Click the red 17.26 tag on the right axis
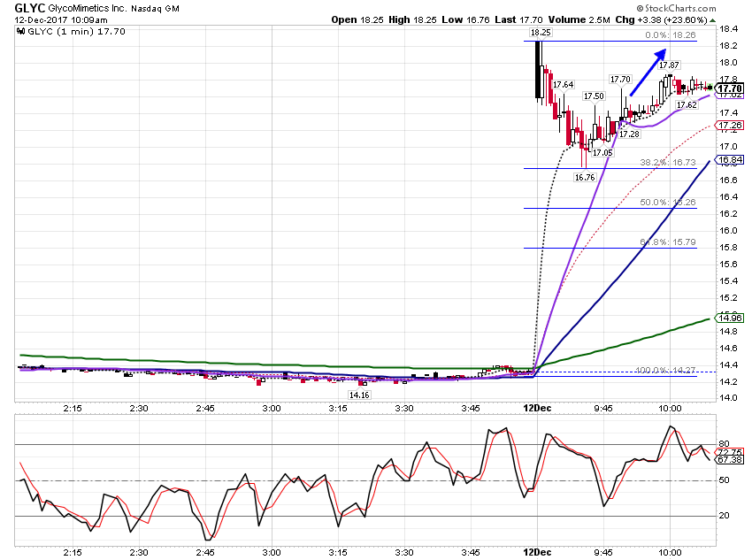 point(730,126)
